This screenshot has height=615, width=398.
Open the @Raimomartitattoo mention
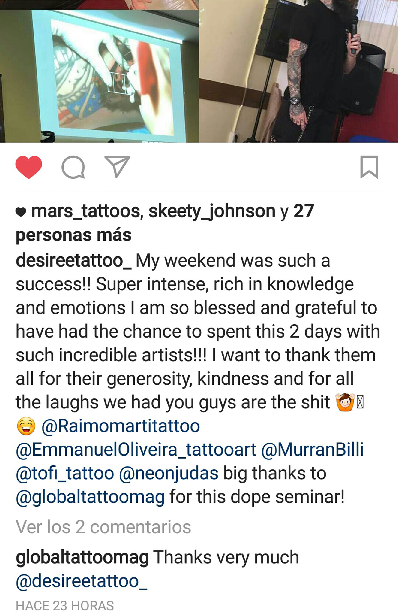121,426
